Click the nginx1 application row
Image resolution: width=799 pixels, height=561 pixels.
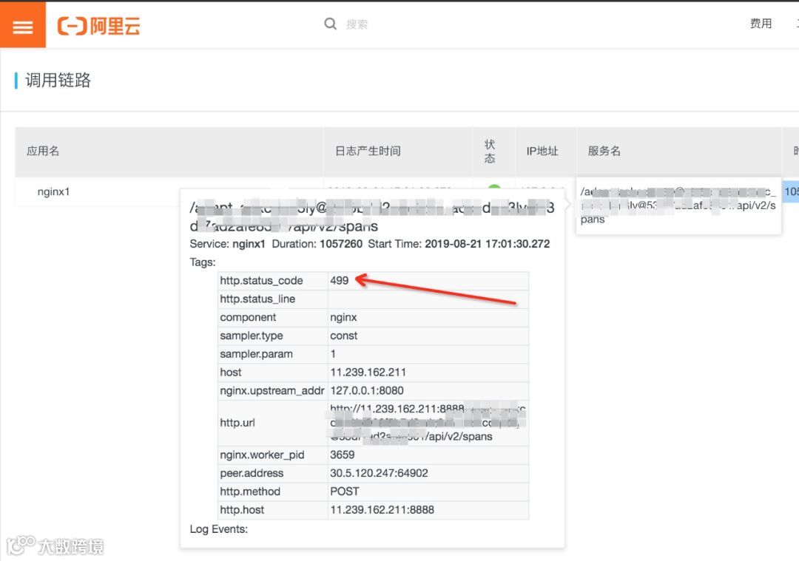coord(53,192)
